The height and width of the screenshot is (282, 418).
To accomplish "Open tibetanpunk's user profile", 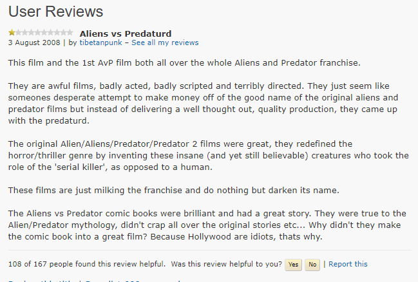I will (100, 42).
